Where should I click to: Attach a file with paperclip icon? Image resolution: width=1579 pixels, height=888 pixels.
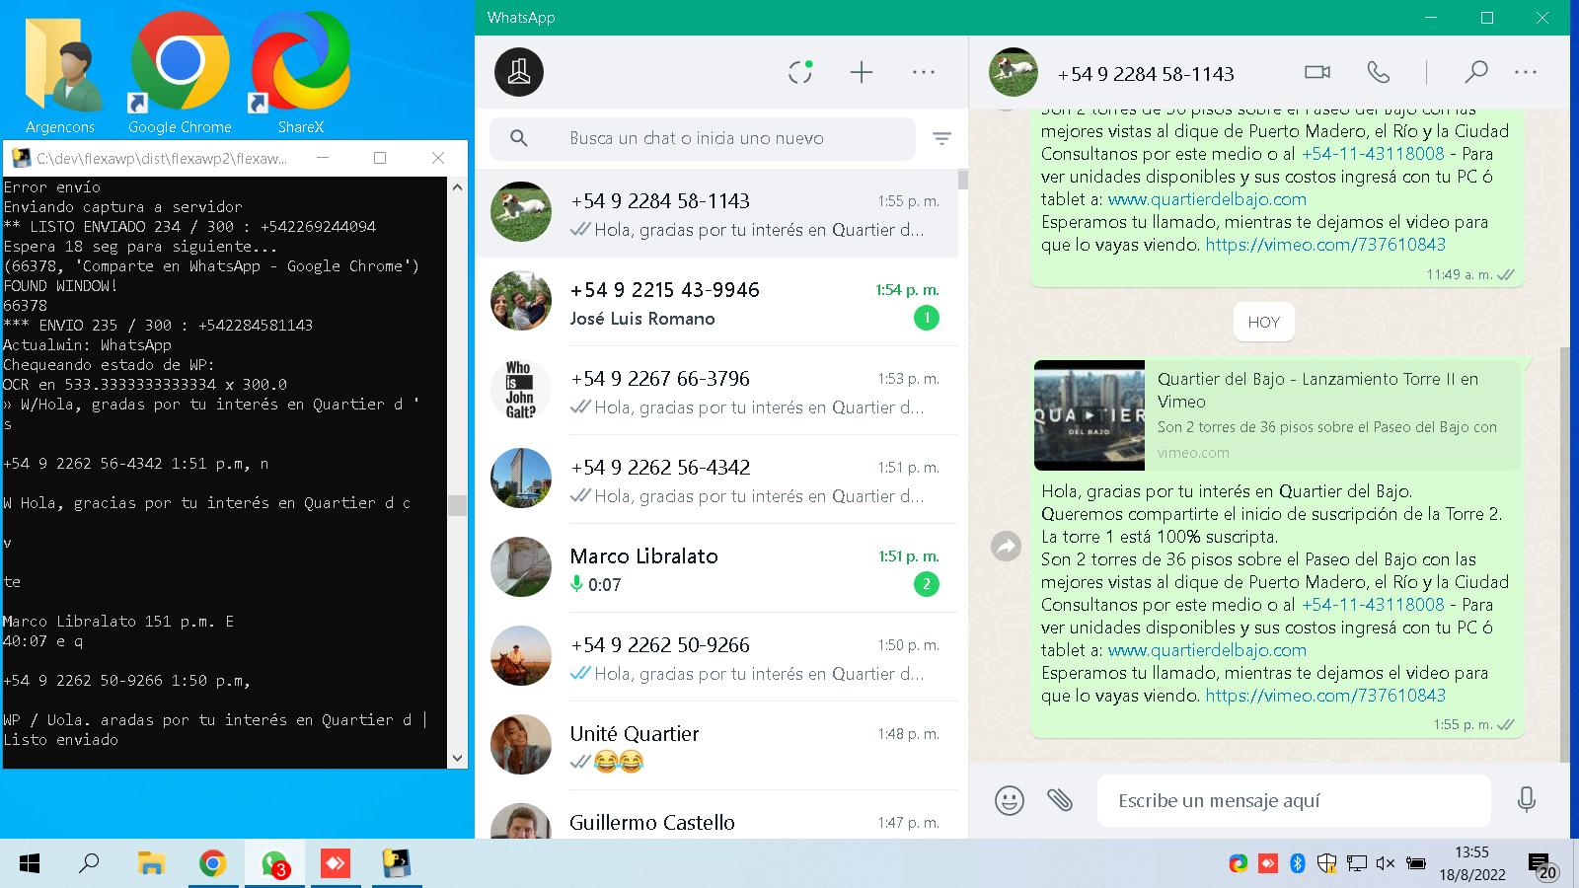[x=1060, y=800]
